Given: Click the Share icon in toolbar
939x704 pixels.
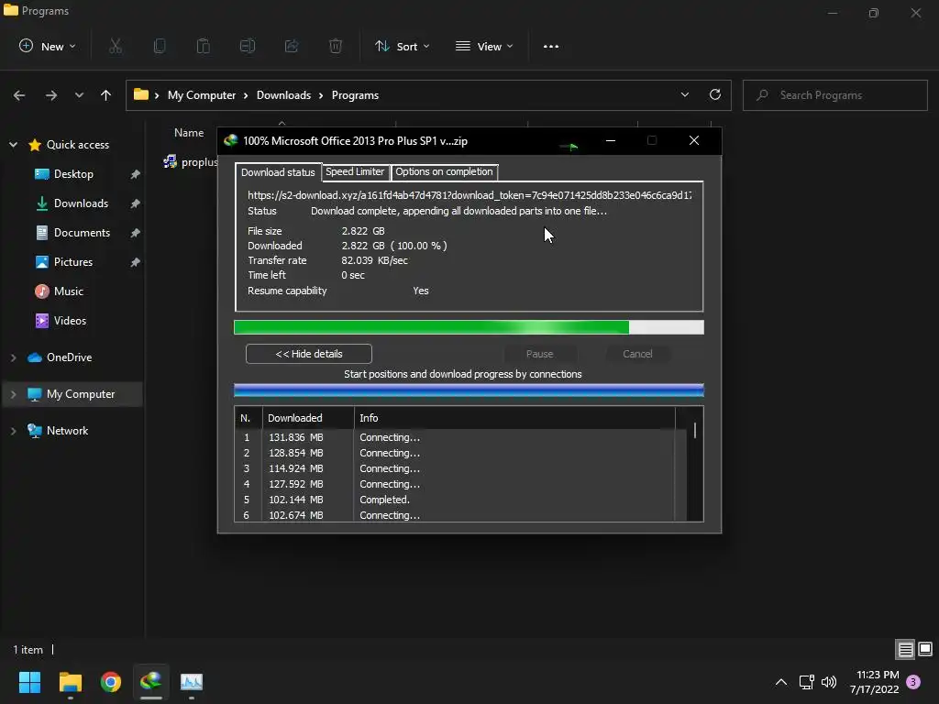Looking at the screenshot, I should coord(292,46).
